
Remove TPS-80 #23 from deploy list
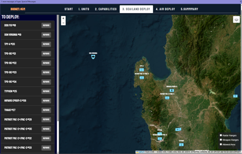[46, 73]
